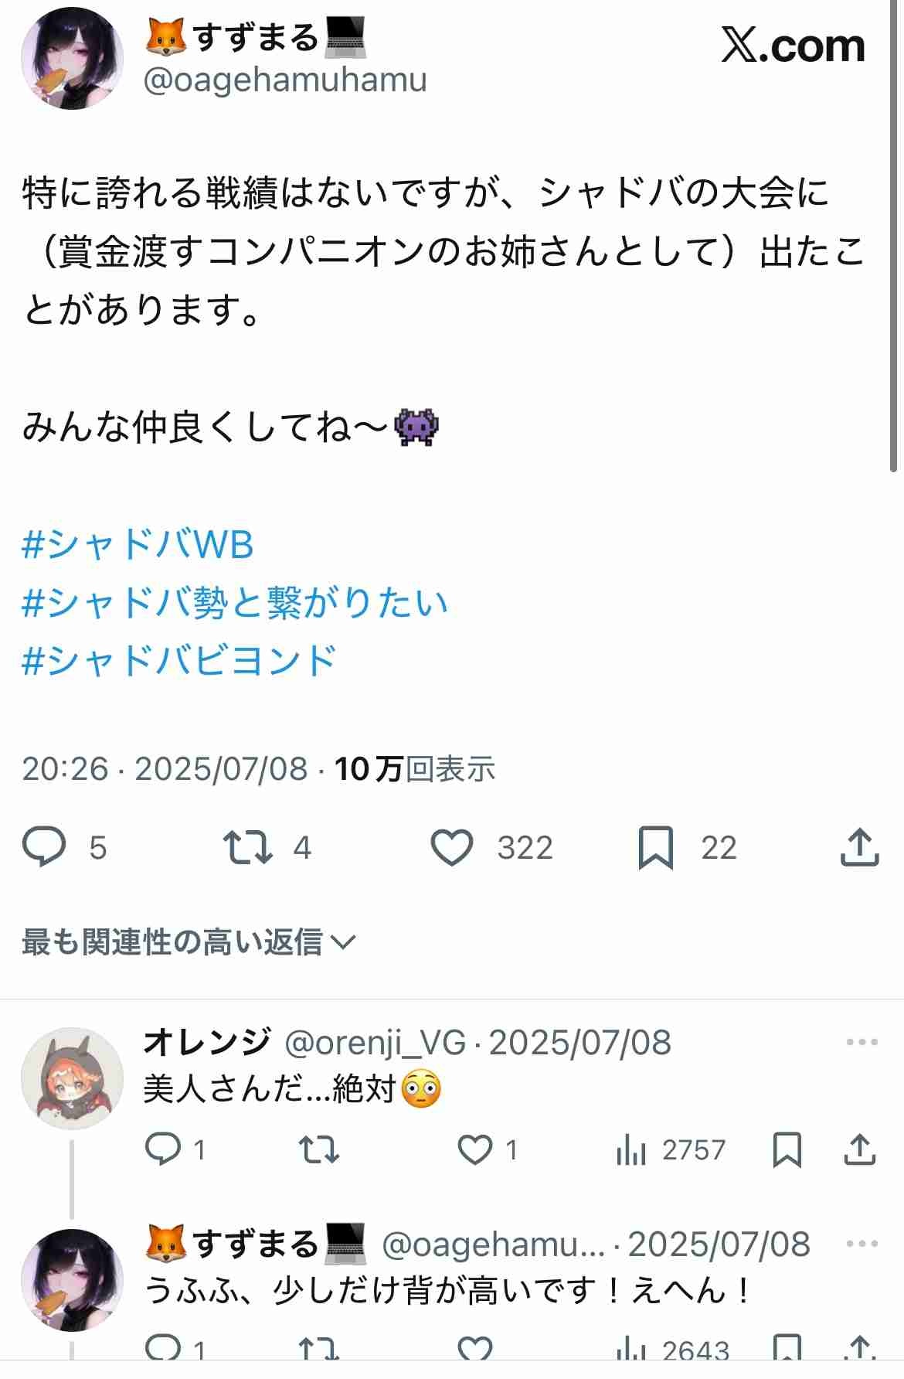Viewport: 904px width, 1379px height.
Task: Bookmark オレンジ's reply
Action: click(x=787, y=1150)
